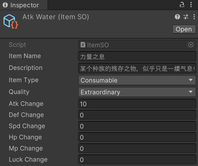The width and height of the screenshot is (198, 166).
Task: Click the Item Name text field
Action: [137, 56]
